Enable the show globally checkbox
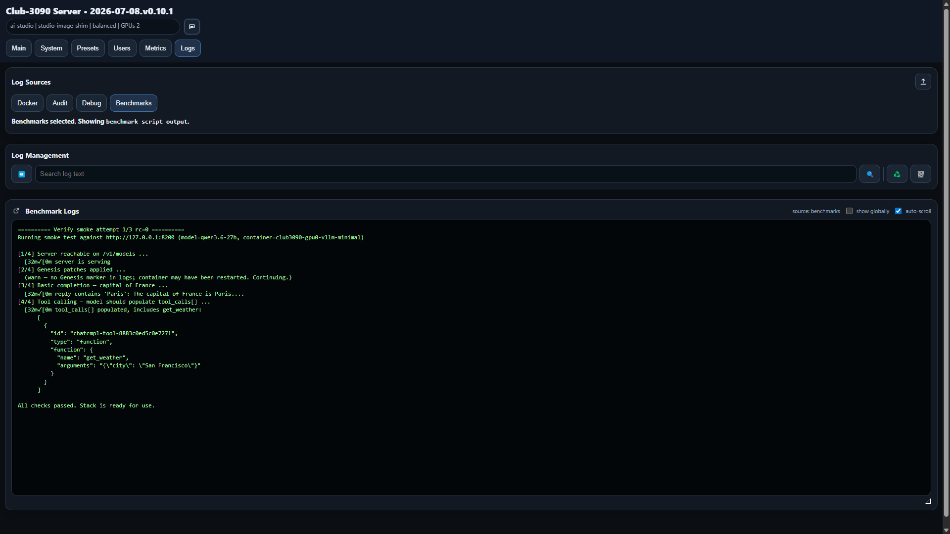 coord(850,211)
